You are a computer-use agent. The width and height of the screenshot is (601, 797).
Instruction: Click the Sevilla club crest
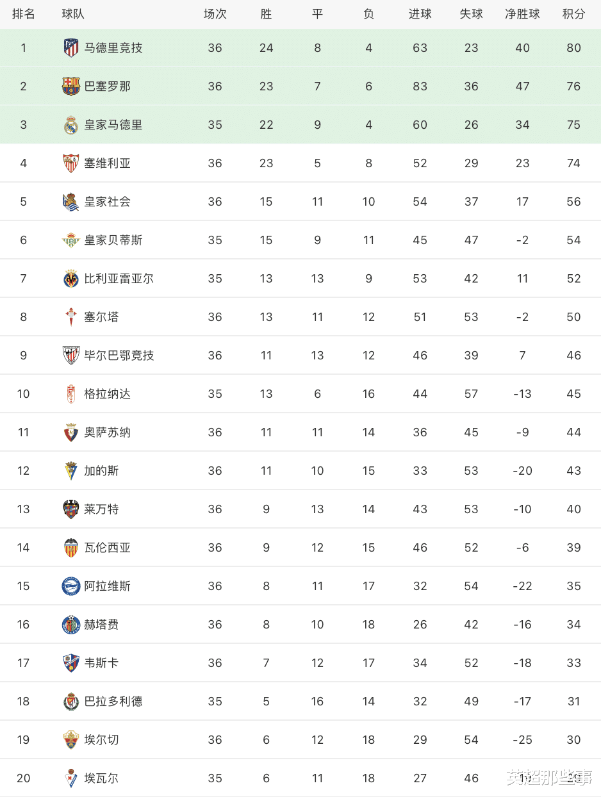point(70,163)
